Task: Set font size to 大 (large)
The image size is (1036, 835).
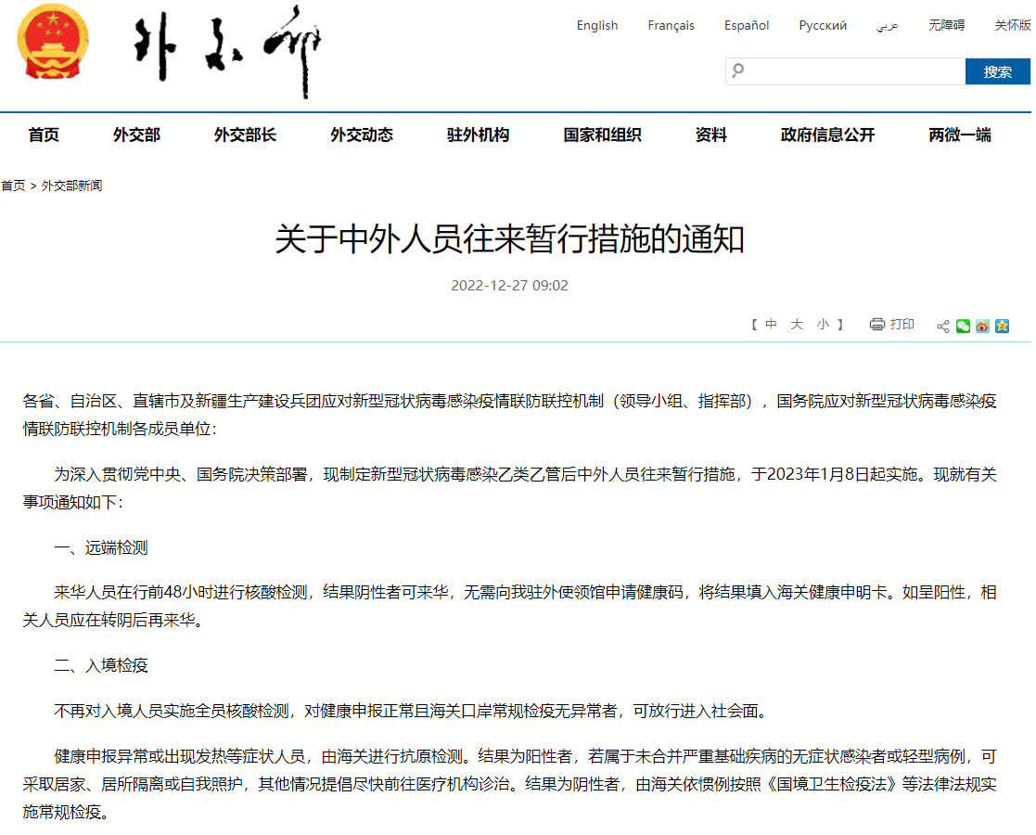Action: pyautogui.click(x=797, y=325)
